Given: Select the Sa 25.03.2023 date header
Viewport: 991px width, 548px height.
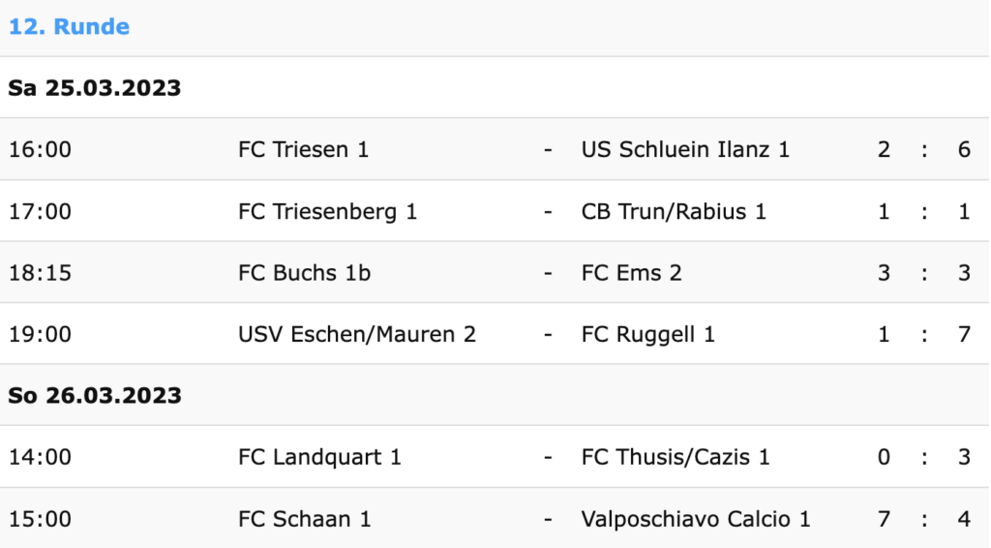Looking at the screenshot, I should tap(94, 88).
